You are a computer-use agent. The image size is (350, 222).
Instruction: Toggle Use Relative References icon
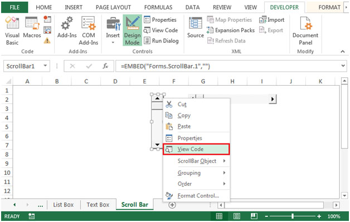click(47, 29)
